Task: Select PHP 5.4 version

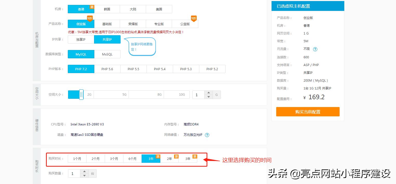Action: [160, 69]
